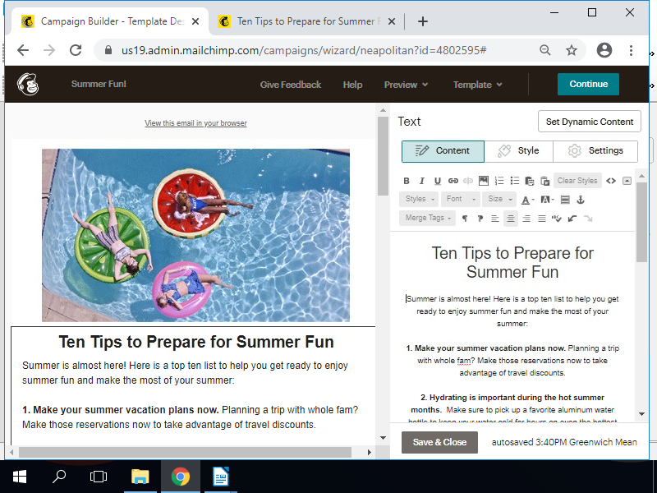Click the grayed-out unlink icon
657x493 pixels.
click(468, 181)
